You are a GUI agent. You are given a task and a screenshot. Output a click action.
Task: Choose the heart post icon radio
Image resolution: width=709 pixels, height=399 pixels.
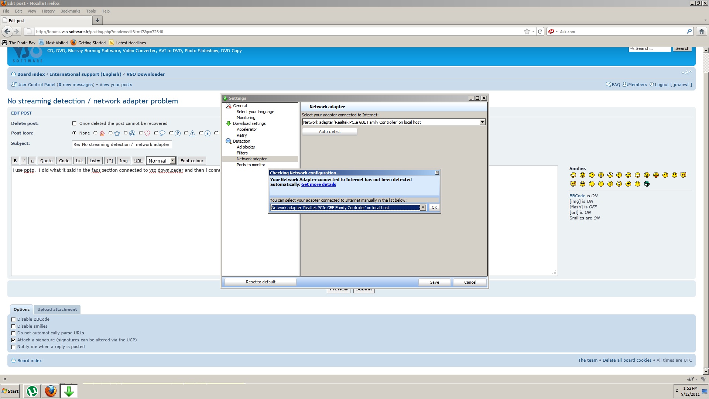pyautogui.click(x=141, y=133)
